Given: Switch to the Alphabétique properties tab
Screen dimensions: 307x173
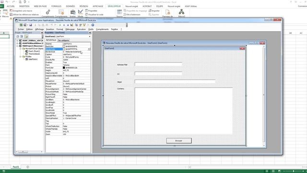Looking at the screenshot, I should coord(51,40).
